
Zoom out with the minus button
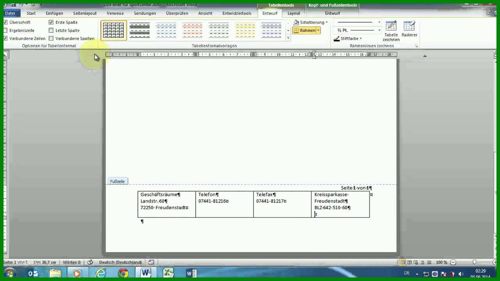click(x=453, y=262)
